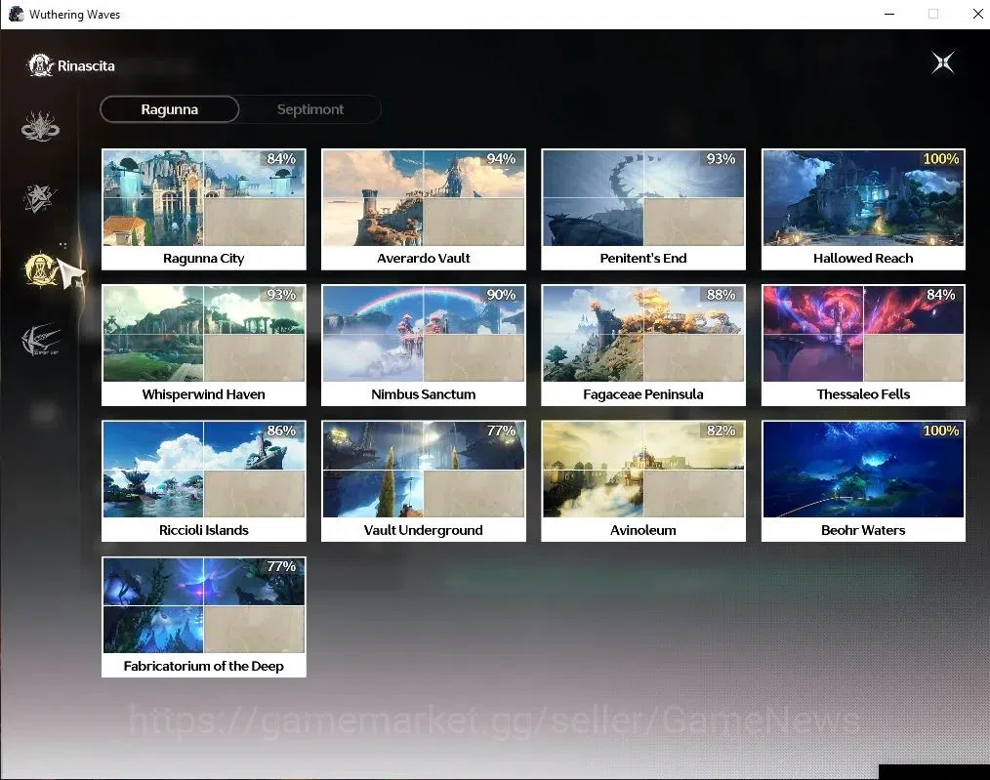Minimize the Wuthering Waves window

(889, 14)
